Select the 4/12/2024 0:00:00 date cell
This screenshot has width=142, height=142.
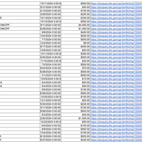point(50,11)
